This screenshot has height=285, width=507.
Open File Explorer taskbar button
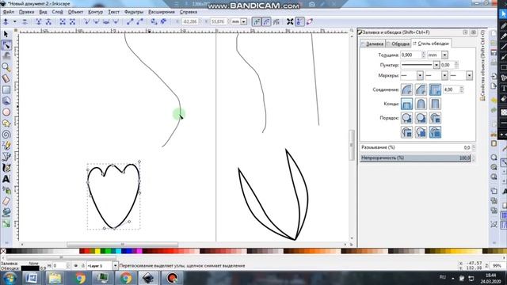(x=55, y=278)
